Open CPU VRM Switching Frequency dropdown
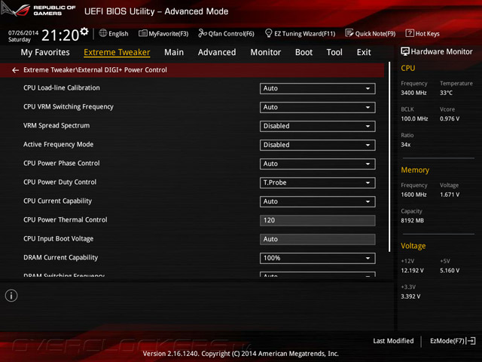The width and height of the screenshot is (482, 362). tap(318, 107)
